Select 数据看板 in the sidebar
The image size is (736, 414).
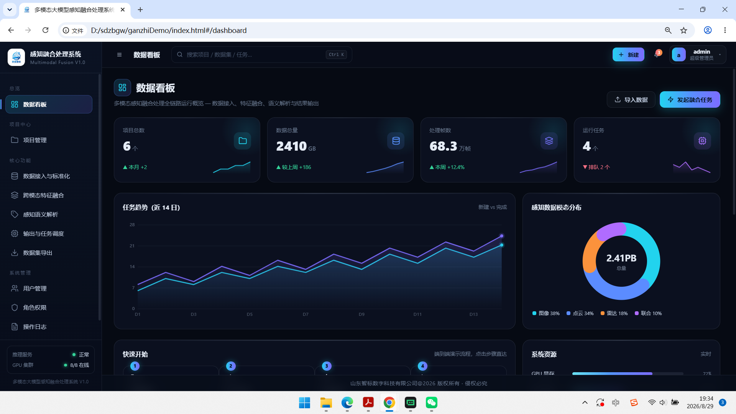(x=49, y=104)
